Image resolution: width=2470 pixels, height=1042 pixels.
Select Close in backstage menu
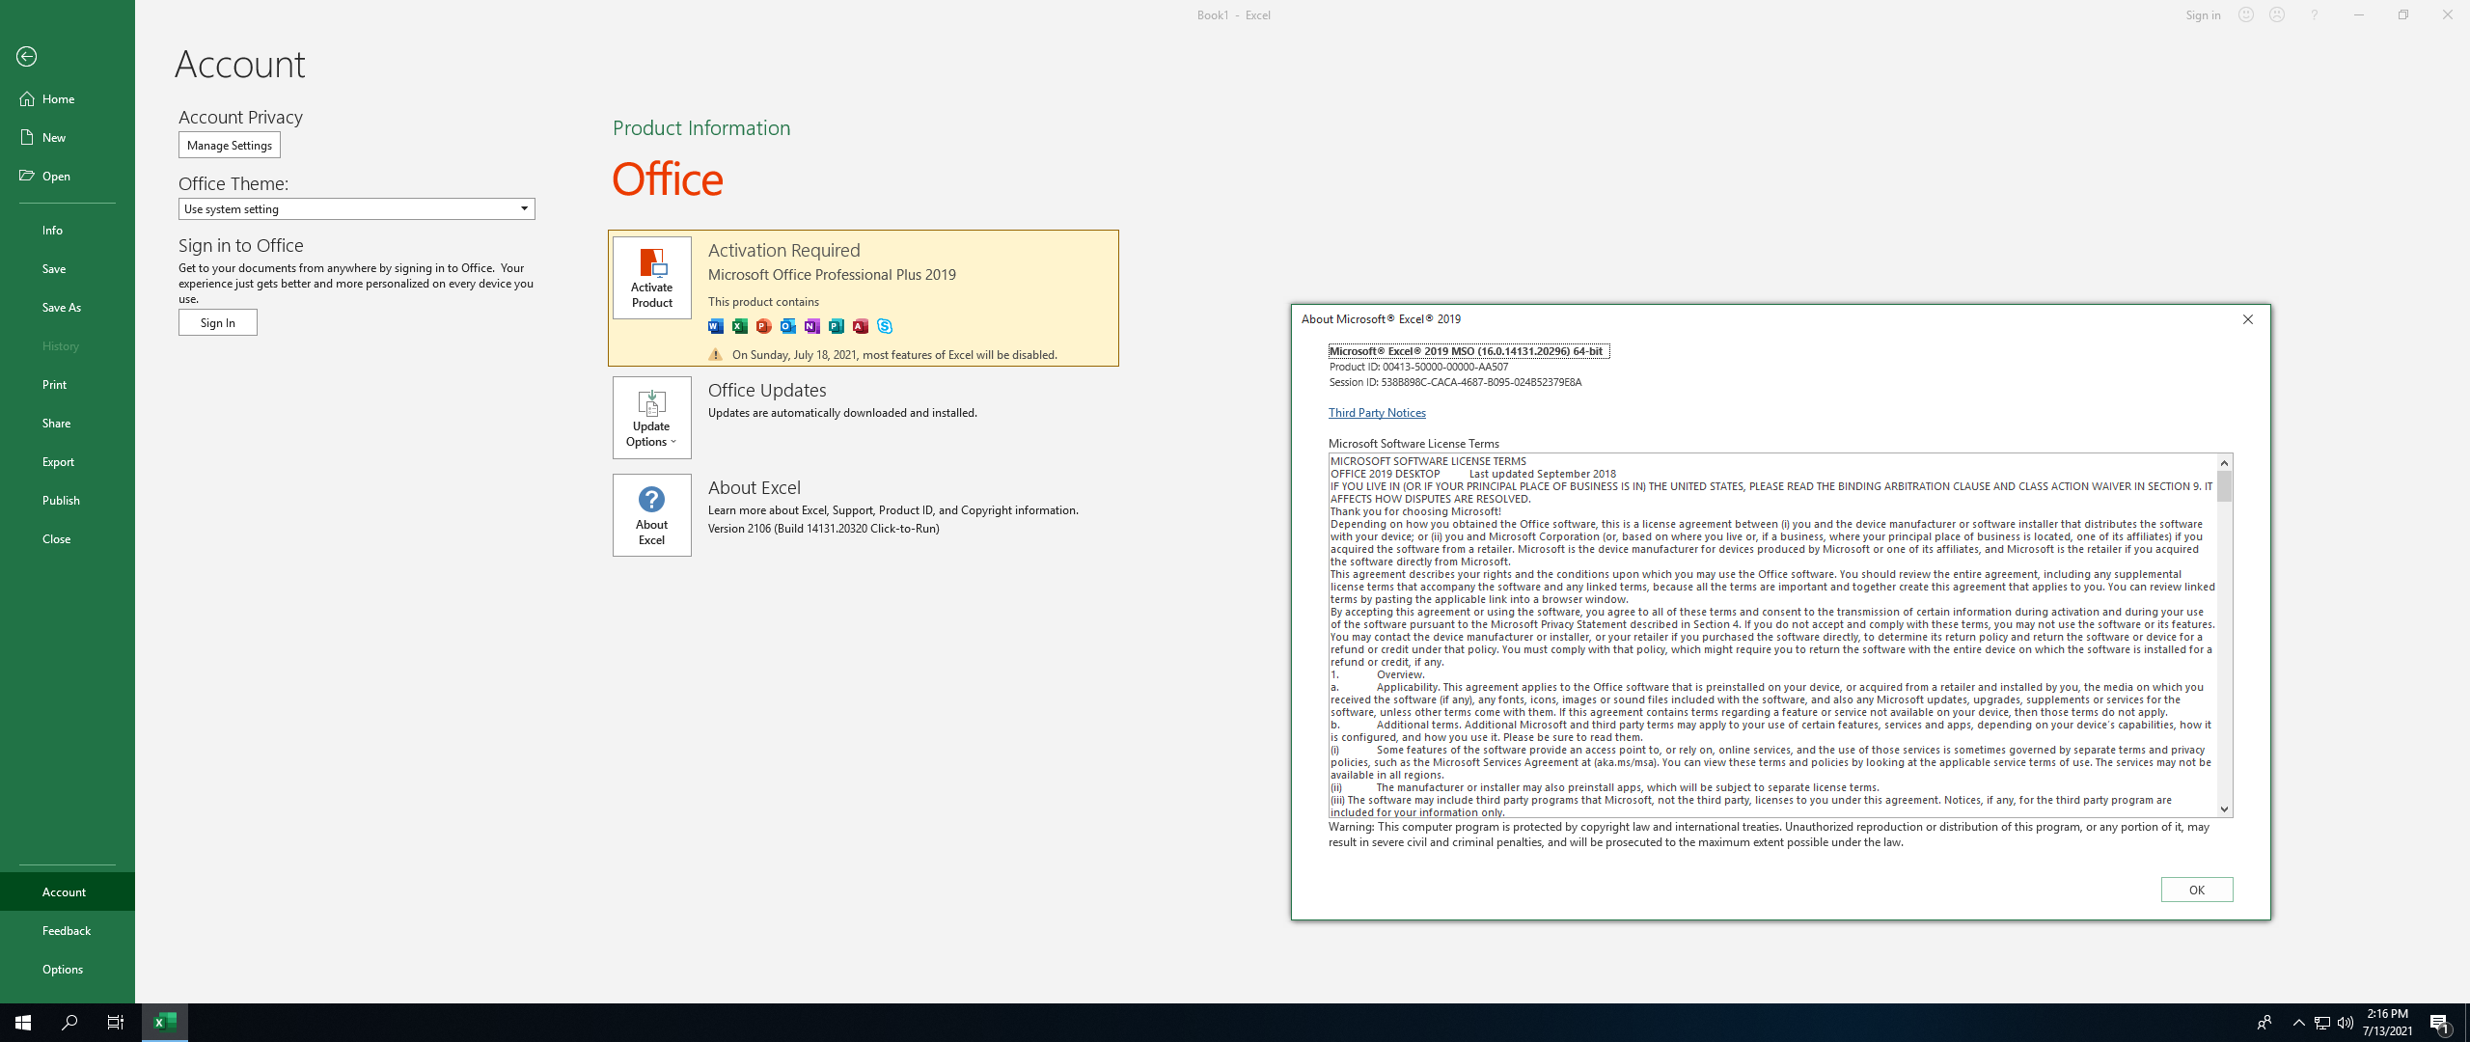click(68, 538)
